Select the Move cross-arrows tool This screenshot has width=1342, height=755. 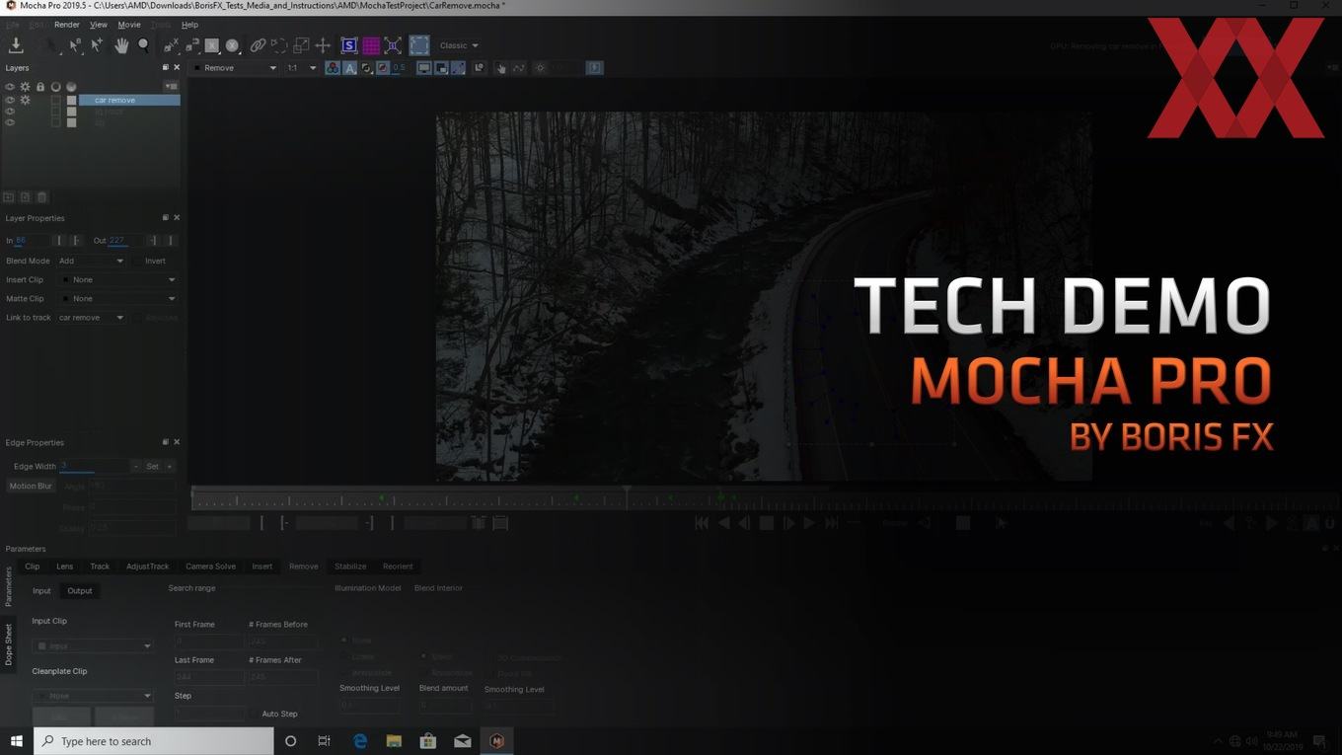[323, 45]
